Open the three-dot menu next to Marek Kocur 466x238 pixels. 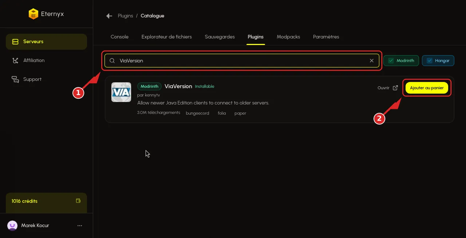[80, 226]
